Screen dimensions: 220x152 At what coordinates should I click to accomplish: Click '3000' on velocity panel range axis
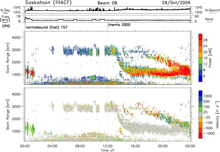click(16, 106)
